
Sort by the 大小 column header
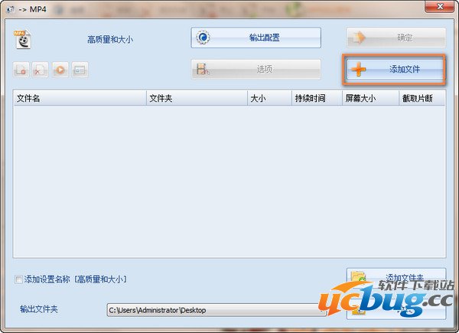269,98
